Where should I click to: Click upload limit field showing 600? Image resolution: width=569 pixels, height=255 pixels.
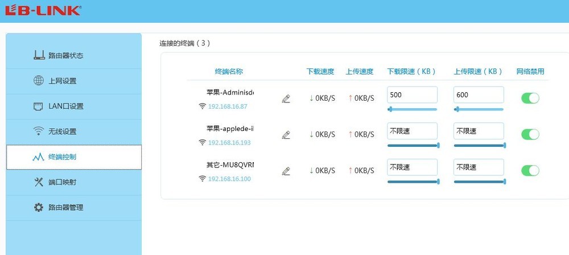point(479,95)
